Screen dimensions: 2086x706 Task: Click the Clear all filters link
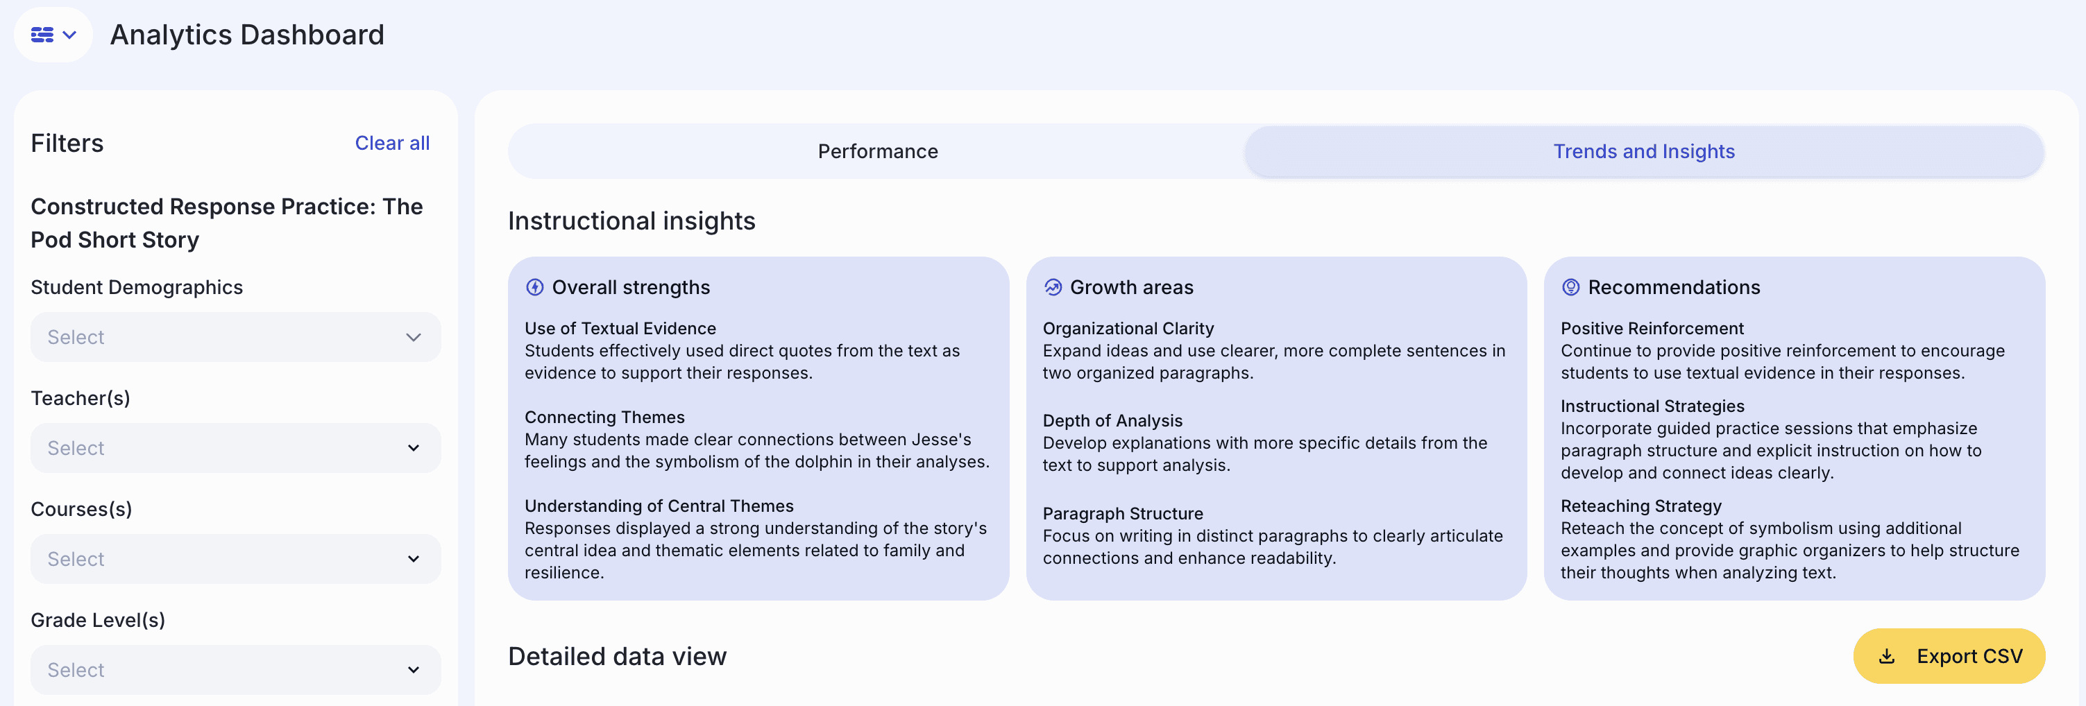392,144
